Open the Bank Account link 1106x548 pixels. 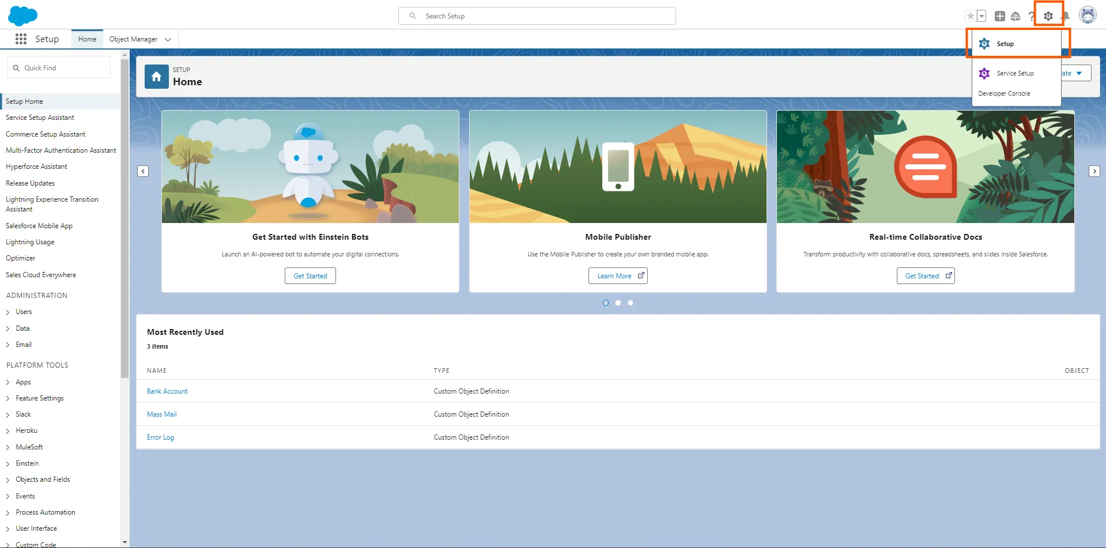pos(167,391)
